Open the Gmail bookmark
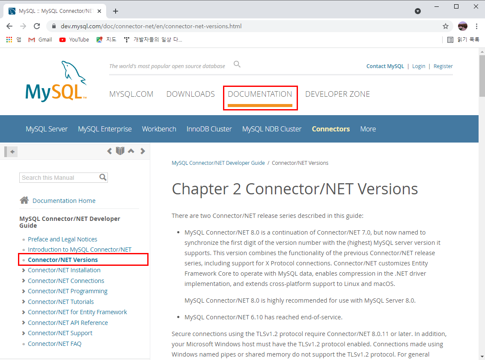Image resolution: width=485 pixels, height=360 pixels. click(40, 39)
